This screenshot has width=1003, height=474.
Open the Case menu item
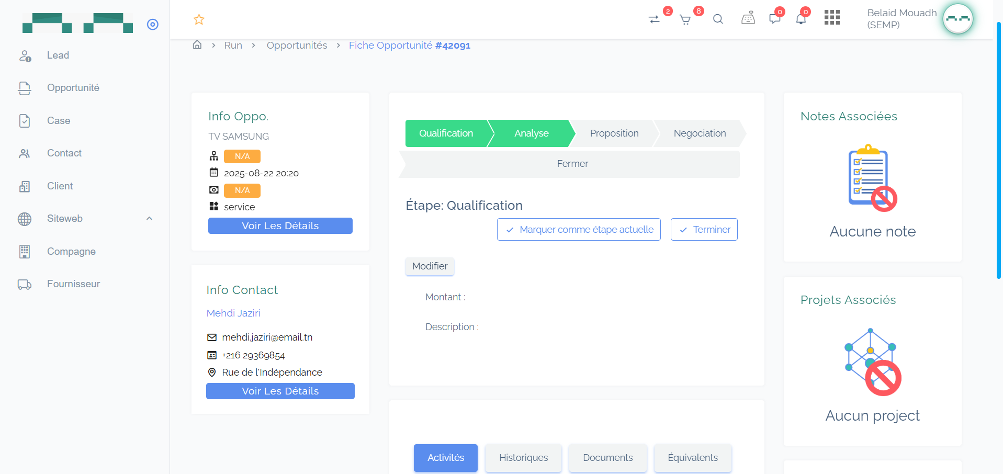(59, 121)
